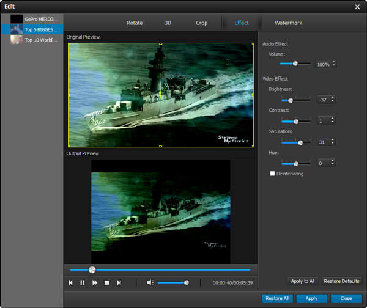The width and height of the screenshot is (367, 308).
Task: Enable the Deinterlacing checkbox
Action: (273, 174)
